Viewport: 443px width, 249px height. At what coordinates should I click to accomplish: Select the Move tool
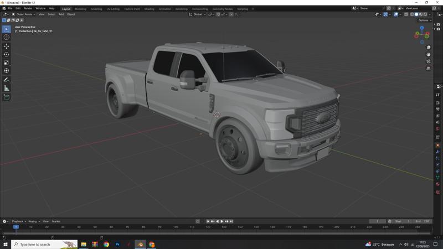(x=7, y=46)
